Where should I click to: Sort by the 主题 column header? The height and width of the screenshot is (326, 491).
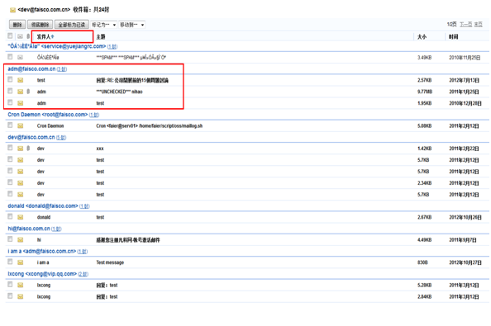(x=101, y=37)
